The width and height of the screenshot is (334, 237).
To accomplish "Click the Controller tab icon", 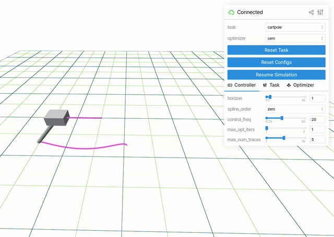I will 230,85.
